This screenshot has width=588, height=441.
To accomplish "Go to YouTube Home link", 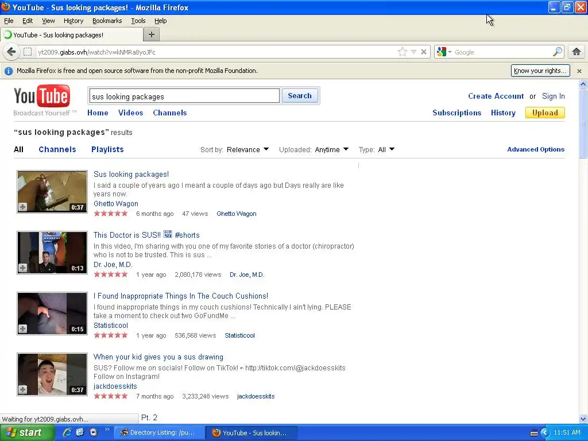I will 98,113.
